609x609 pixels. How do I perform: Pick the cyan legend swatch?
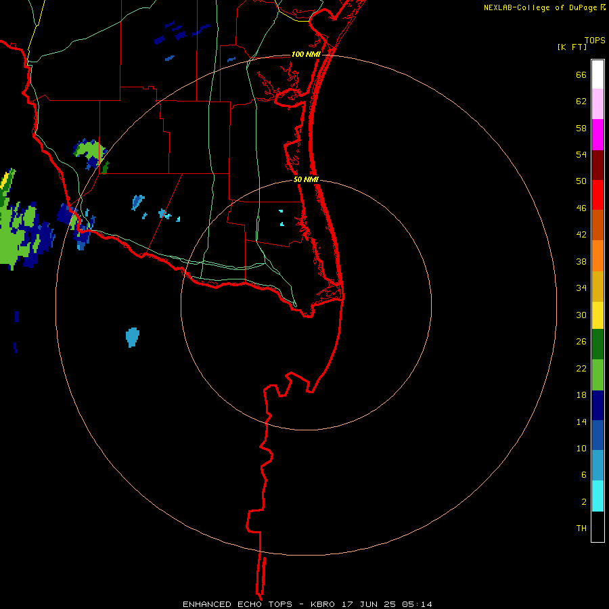coord(597,496)
